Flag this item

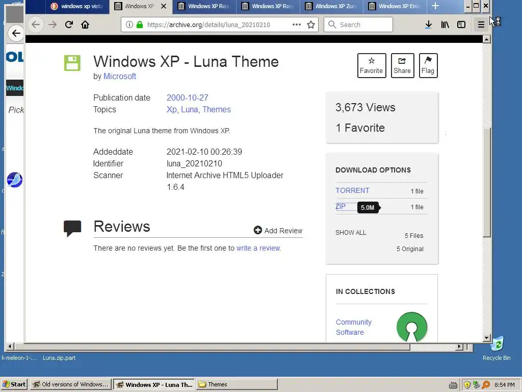428,66
